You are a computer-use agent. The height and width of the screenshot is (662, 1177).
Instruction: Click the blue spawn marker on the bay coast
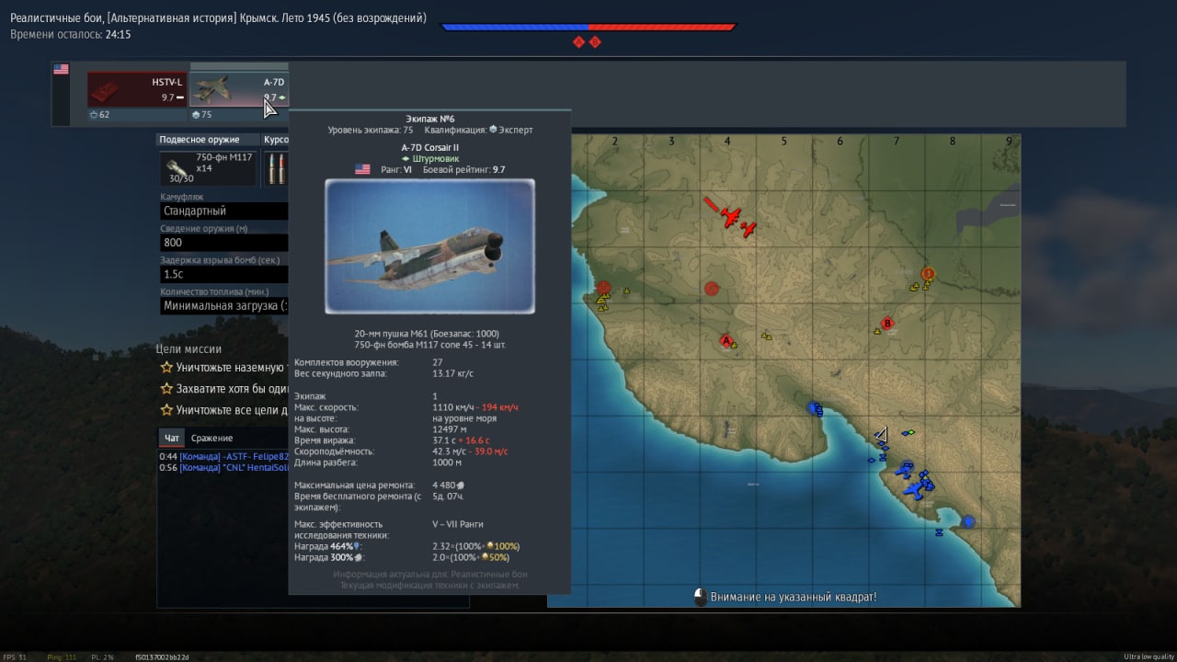[814, 407]
